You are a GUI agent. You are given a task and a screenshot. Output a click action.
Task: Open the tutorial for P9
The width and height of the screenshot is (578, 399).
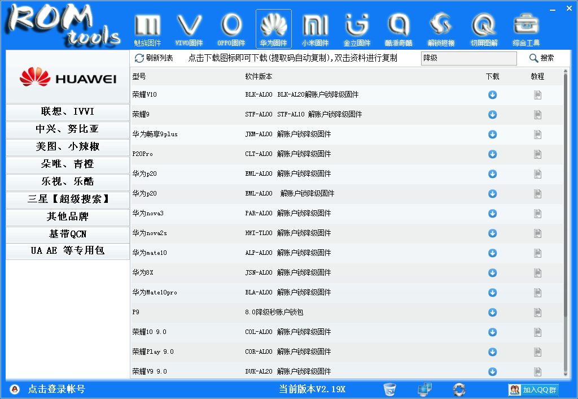[x=538, y=313]
